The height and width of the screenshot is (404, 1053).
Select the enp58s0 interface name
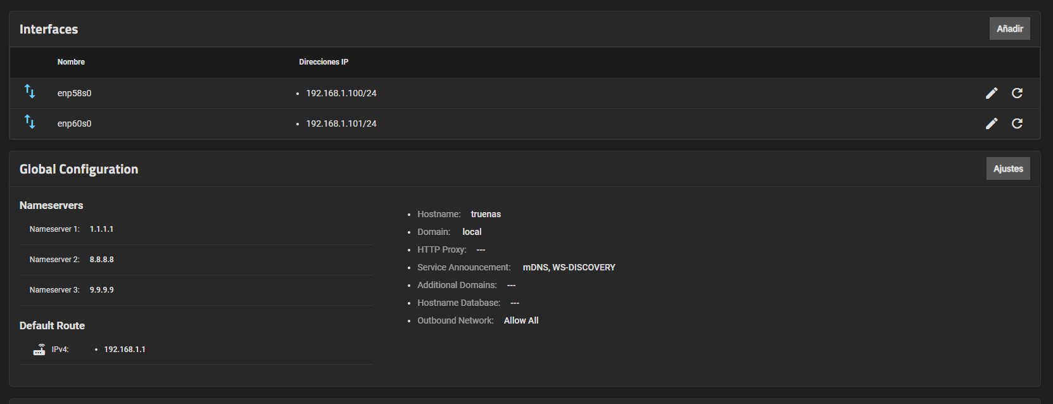(74, 93)
